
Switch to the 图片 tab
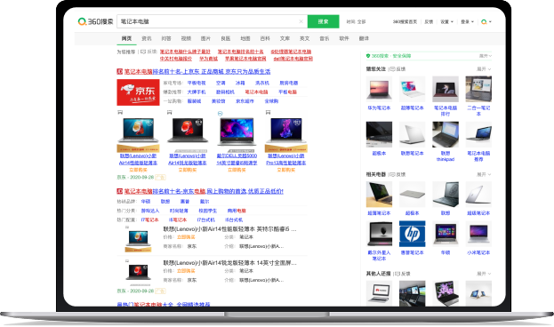click(x=205, y=38)
